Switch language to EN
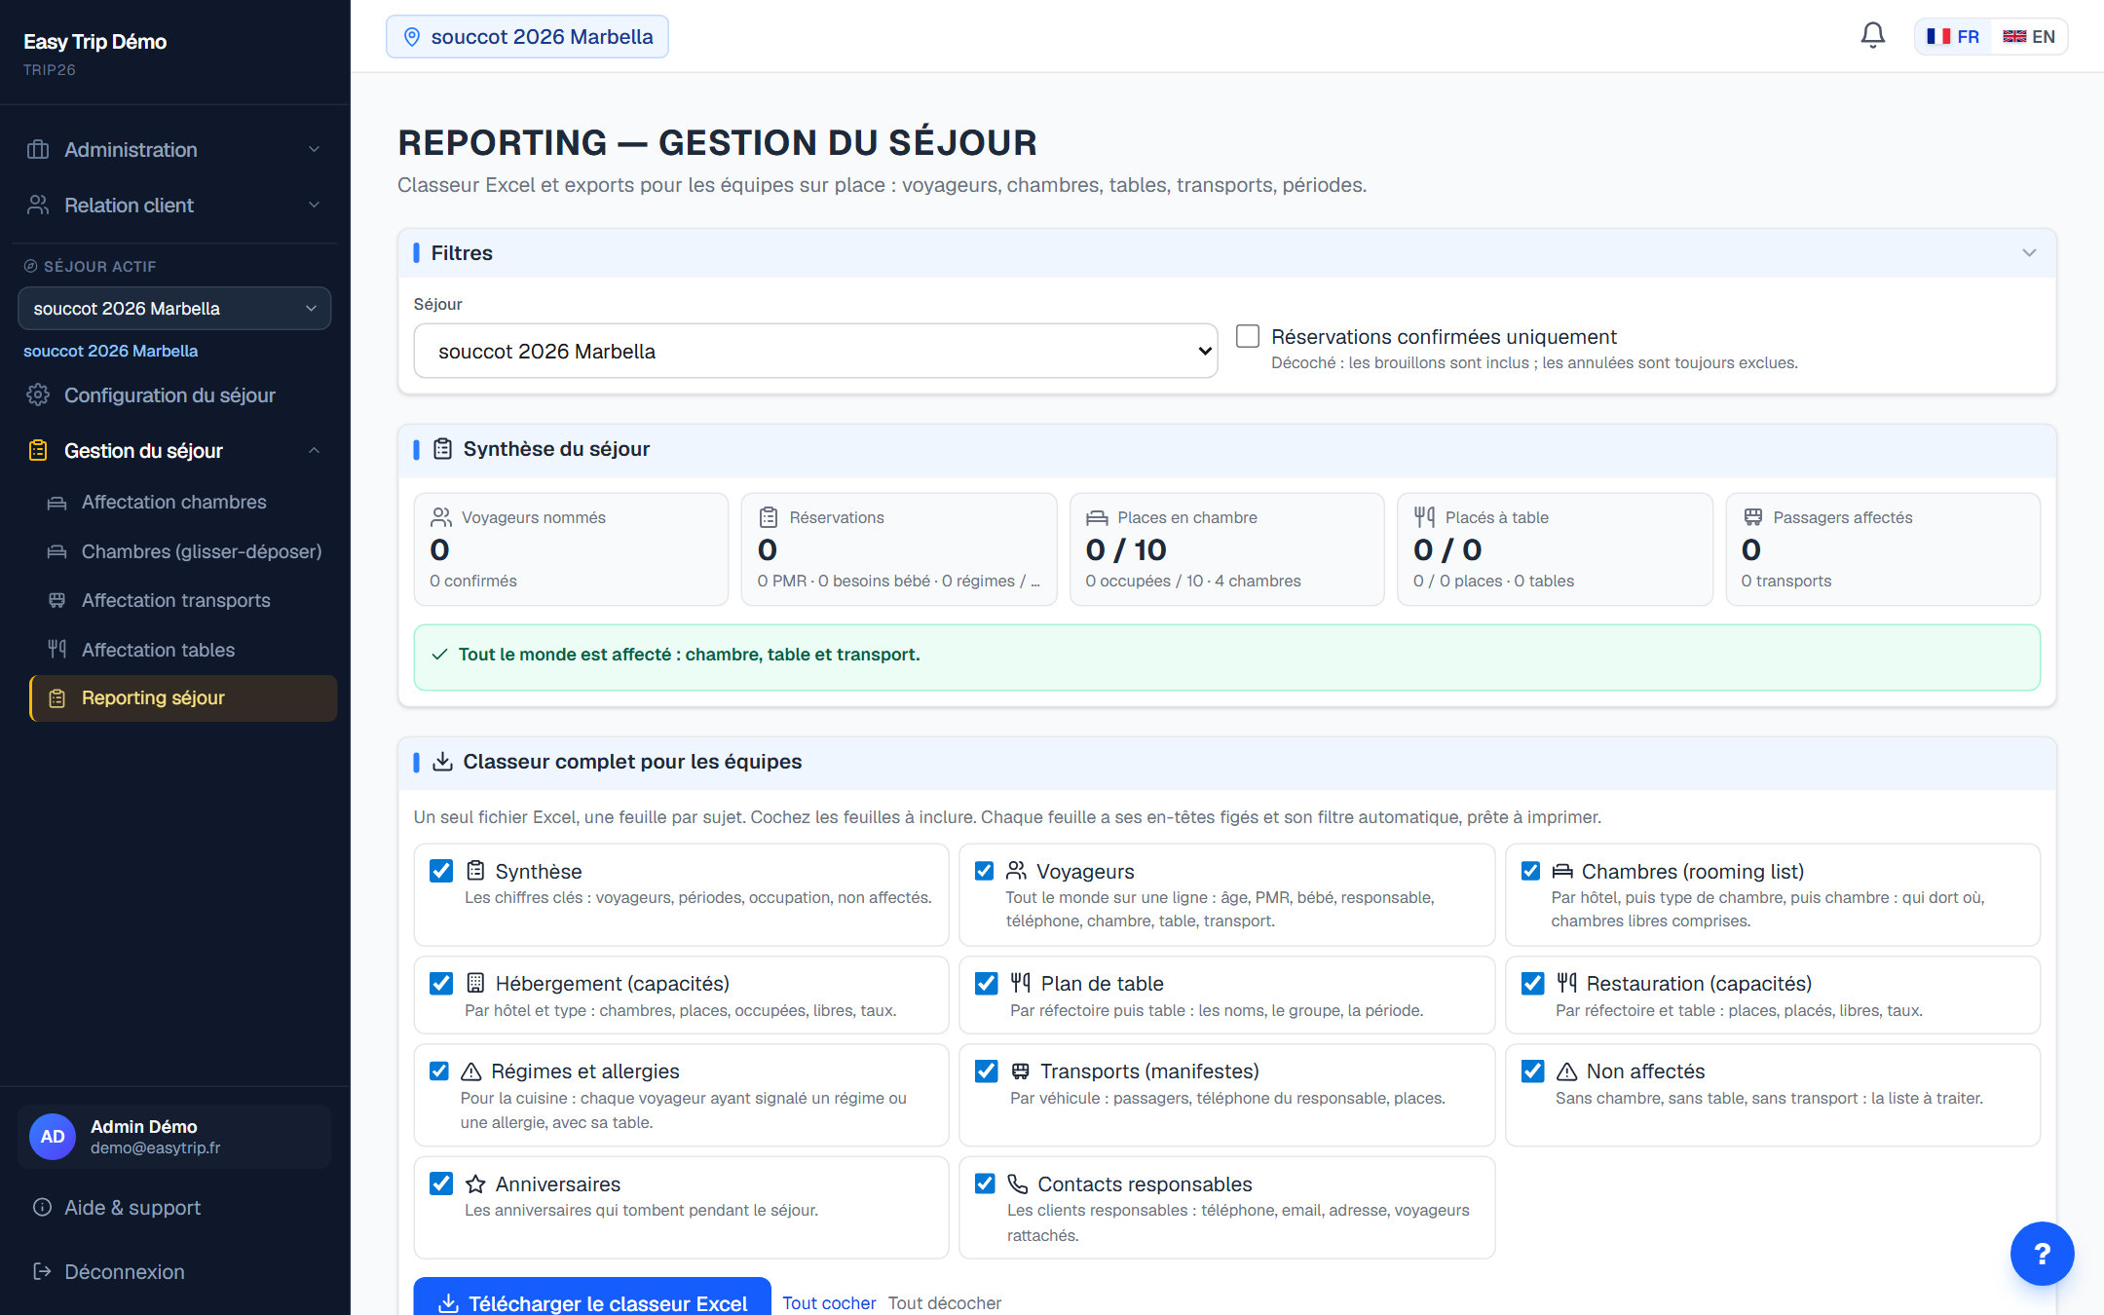This screenshot has width=2104, height=1315. pos(2029,36)
